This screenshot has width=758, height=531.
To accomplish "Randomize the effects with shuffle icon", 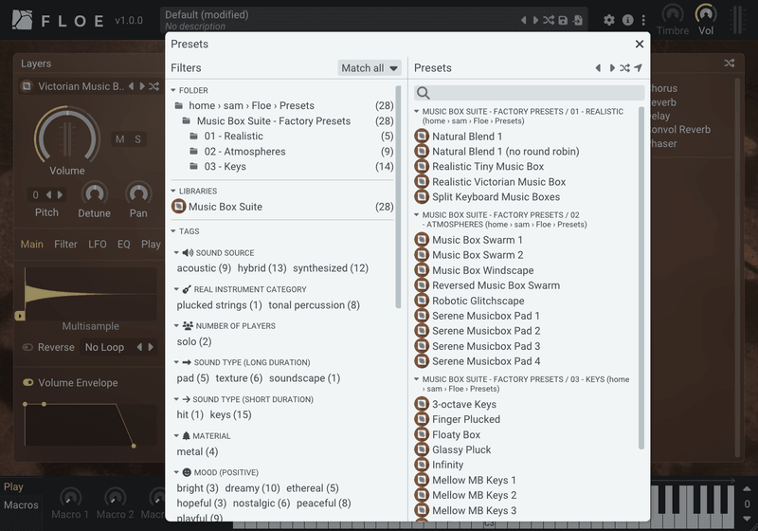I will (x=729, y=64).
